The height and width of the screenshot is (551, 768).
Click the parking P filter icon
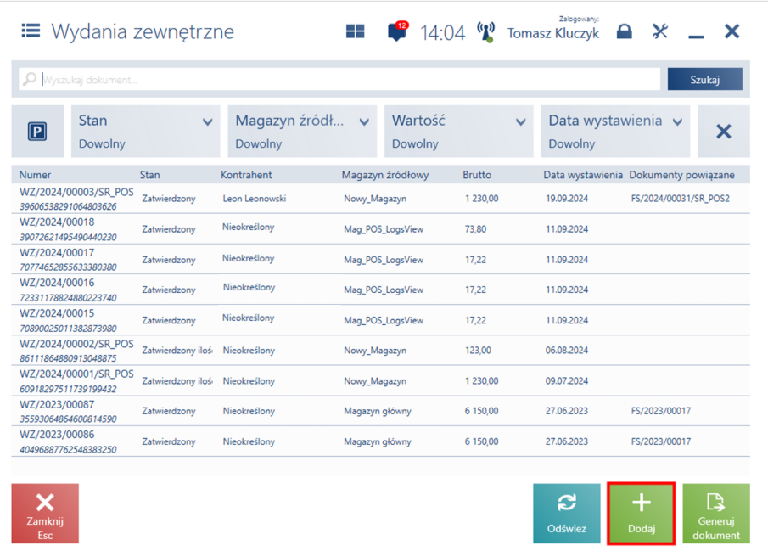click(37, 132)
